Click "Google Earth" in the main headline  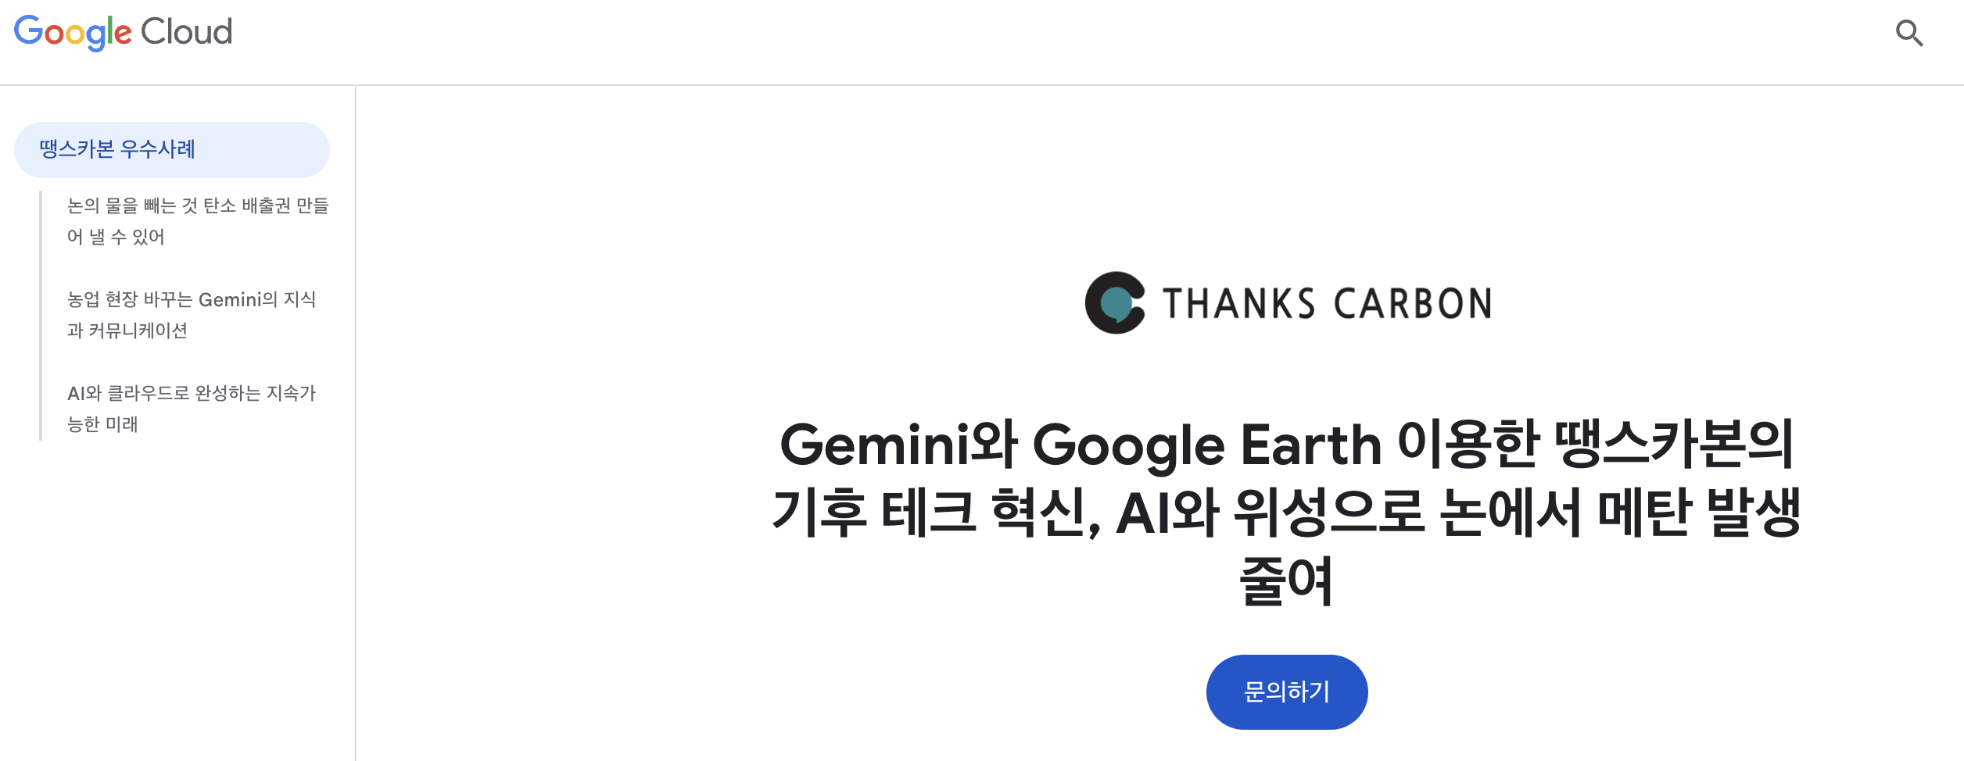tap(1207, 445)
